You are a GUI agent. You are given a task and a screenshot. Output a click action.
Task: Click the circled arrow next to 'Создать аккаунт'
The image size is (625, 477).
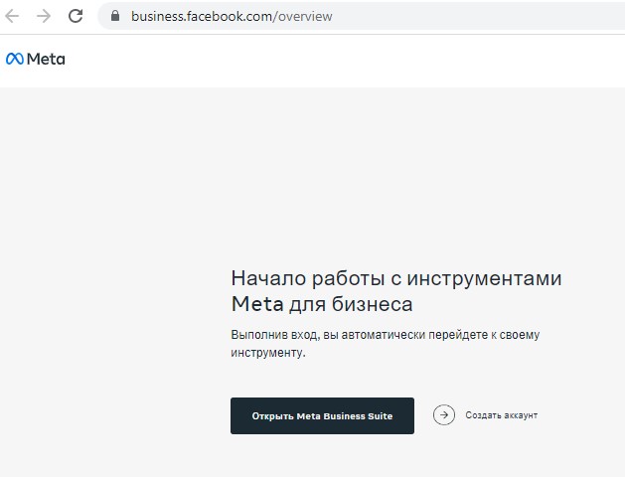tap(443, 414)
